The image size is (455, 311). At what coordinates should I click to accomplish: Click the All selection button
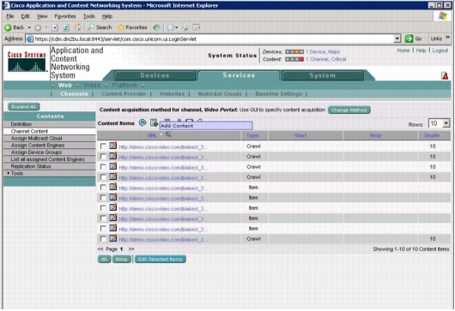click(104, 259)
